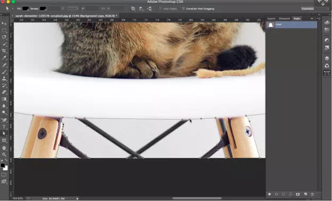Open the Swatches panel icon
The image size is (332, 201).
click(327, 30)
